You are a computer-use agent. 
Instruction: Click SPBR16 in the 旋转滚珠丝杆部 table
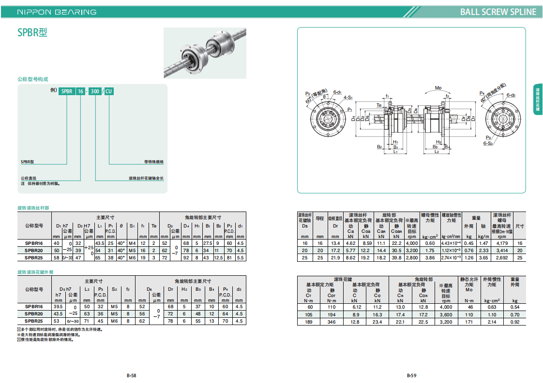pos(34,243)
